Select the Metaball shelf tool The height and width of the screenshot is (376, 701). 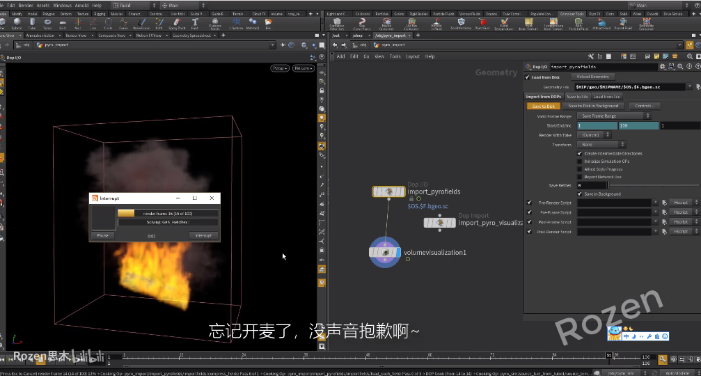253,23
